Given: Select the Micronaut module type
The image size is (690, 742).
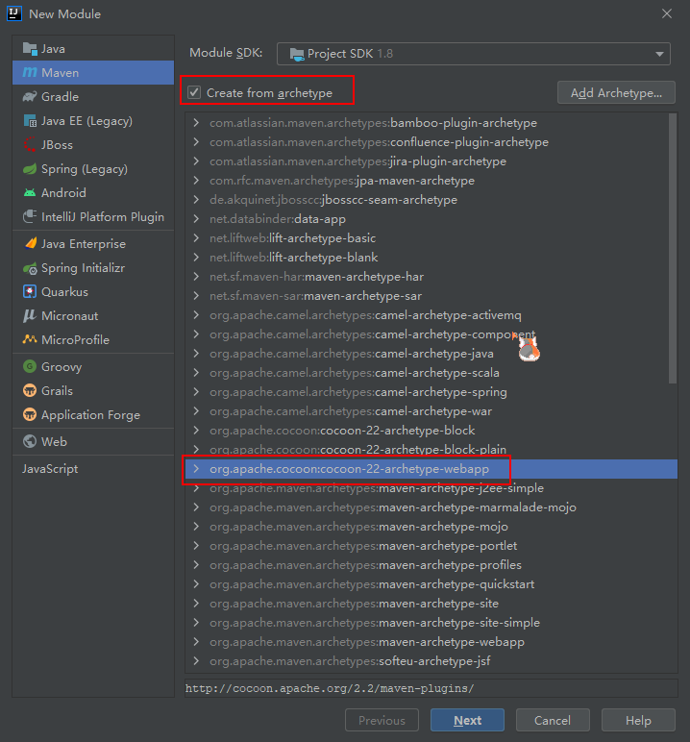Looking at the screenshot, I should point(93,315).
